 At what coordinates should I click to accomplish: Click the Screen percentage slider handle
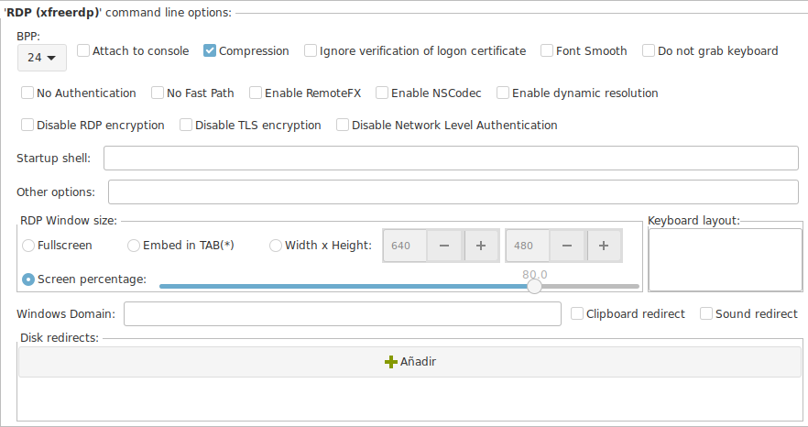click(534, 286)
